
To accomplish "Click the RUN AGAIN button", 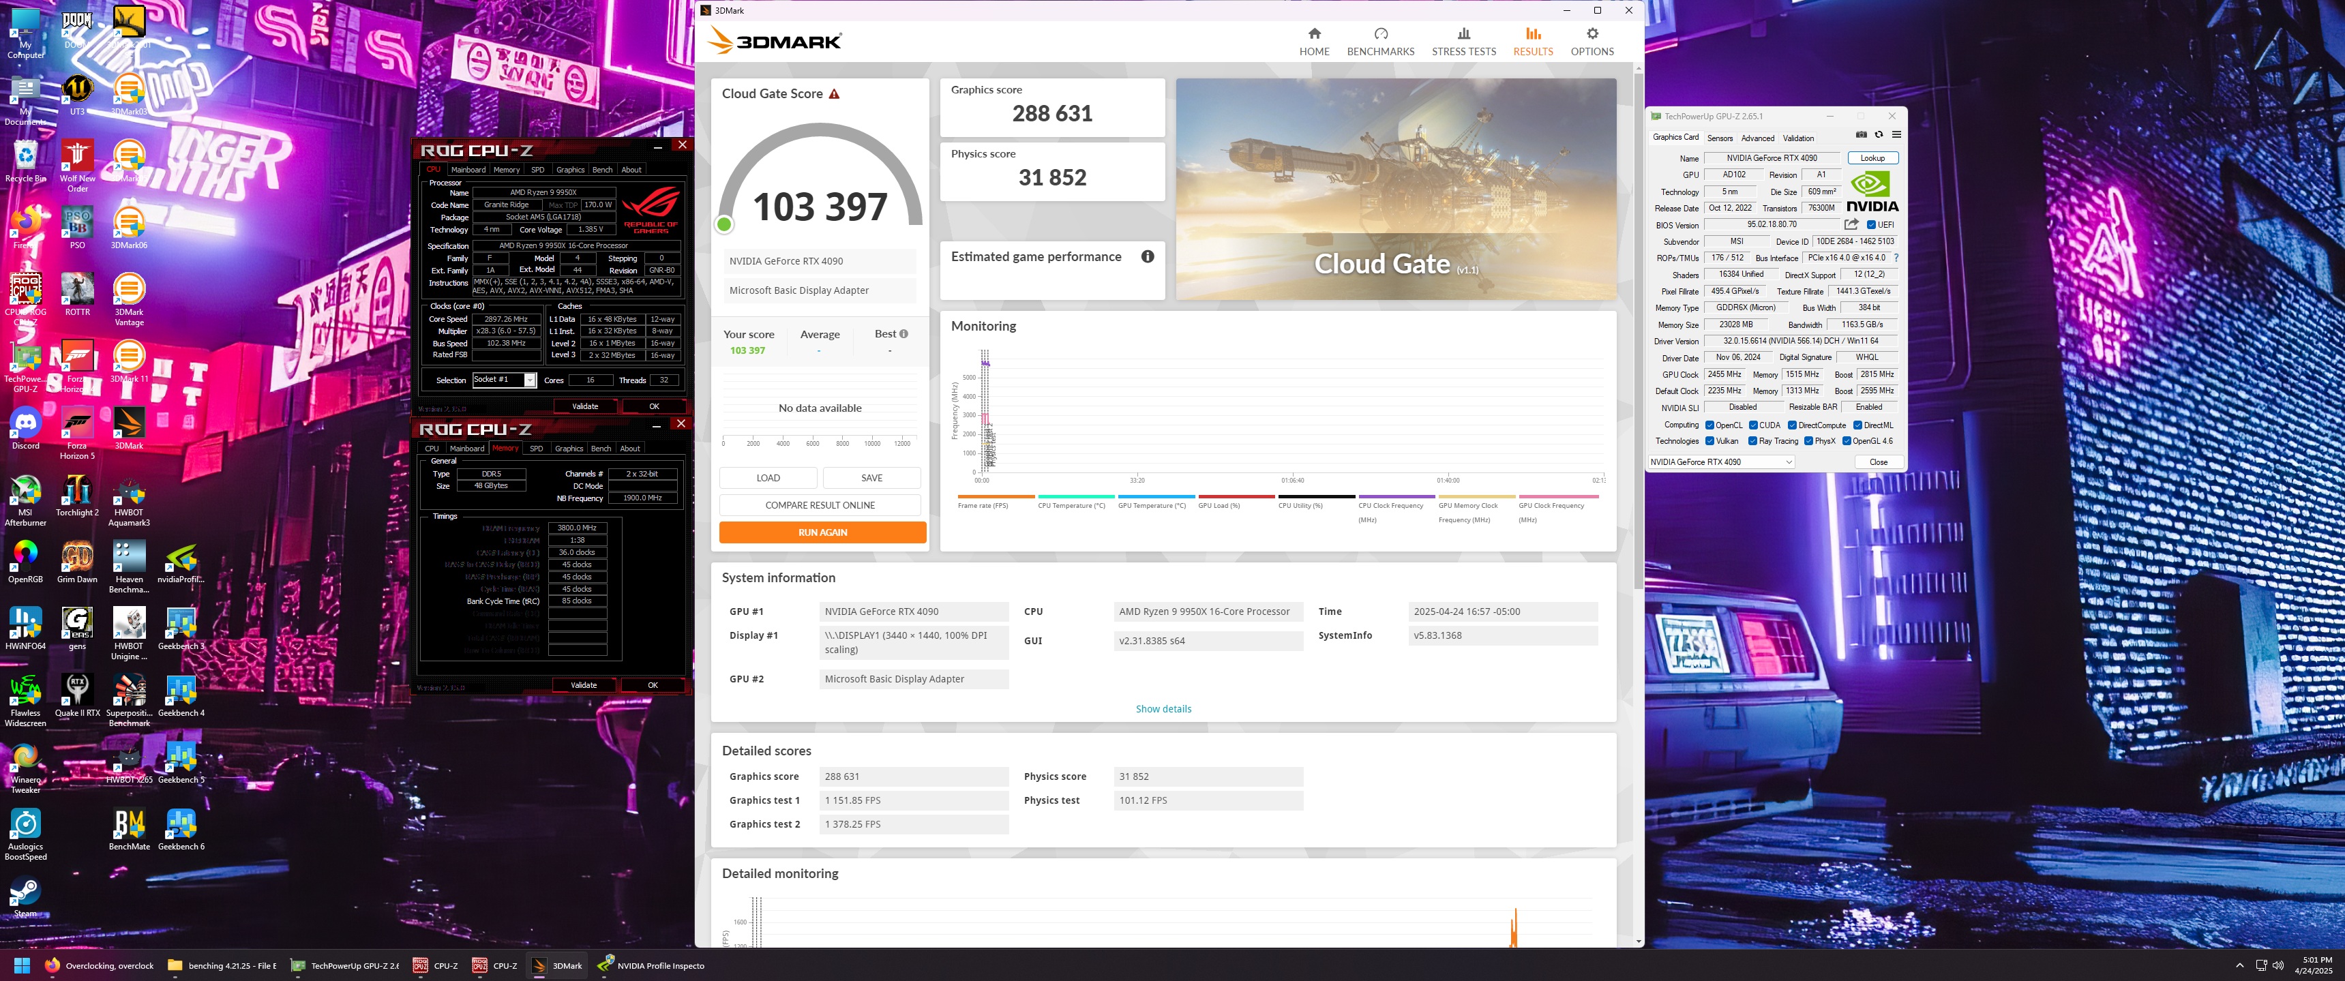I will tap(822, 532).
